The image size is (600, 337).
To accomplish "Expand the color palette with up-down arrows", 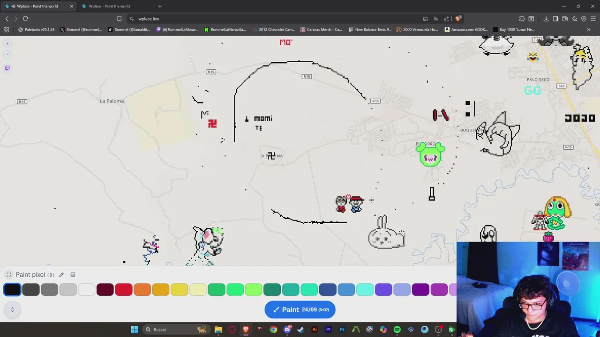I will pos(12,309).
